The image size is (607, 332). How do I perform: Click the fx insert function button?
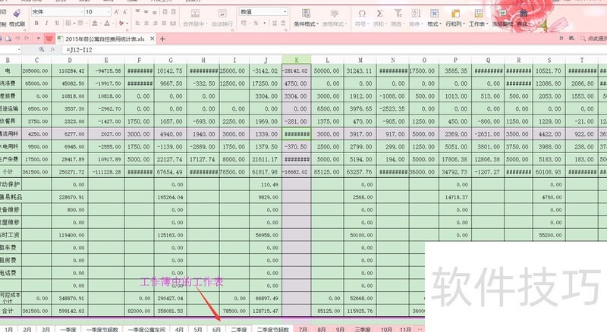click(52, 49)
